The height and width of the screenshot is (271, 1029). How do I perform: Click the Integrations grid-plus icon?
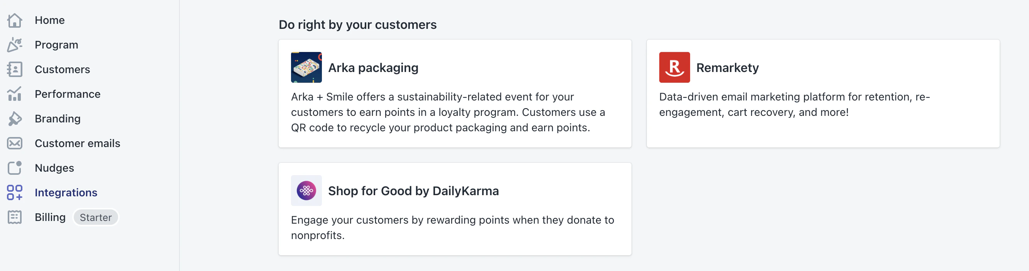click(x=14, y=192)
